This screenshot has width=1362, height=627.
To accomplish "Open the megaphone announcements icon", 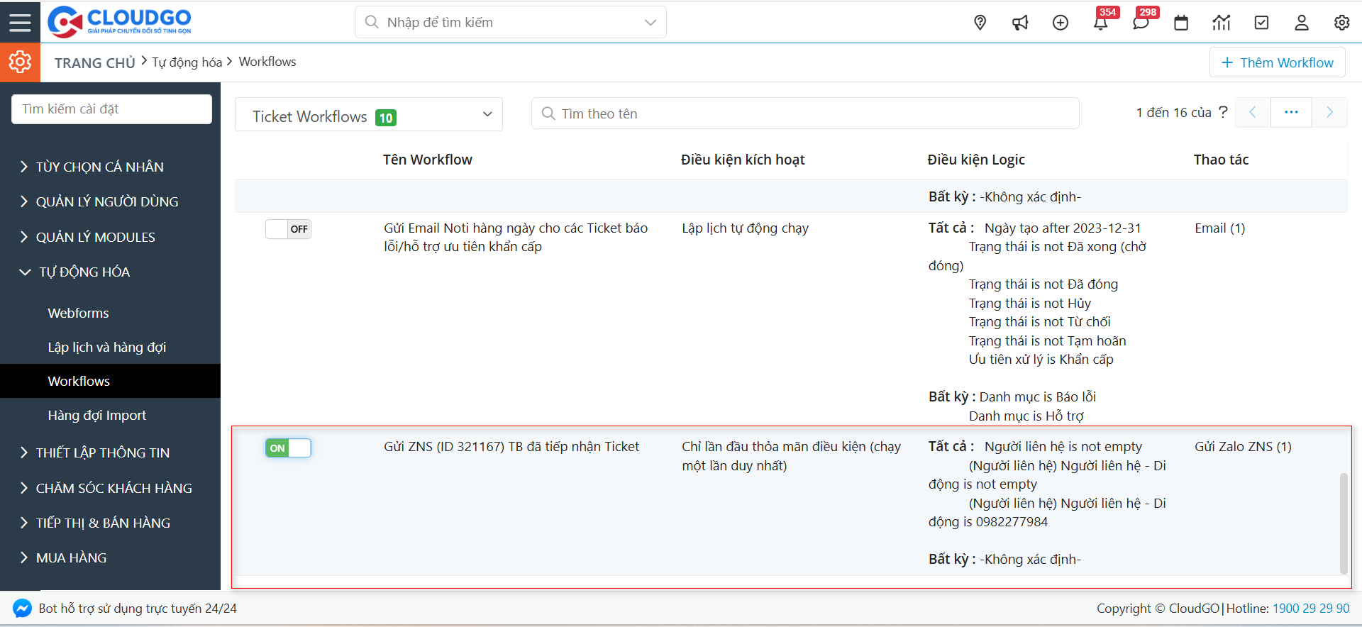I will tap(1020, 23).
